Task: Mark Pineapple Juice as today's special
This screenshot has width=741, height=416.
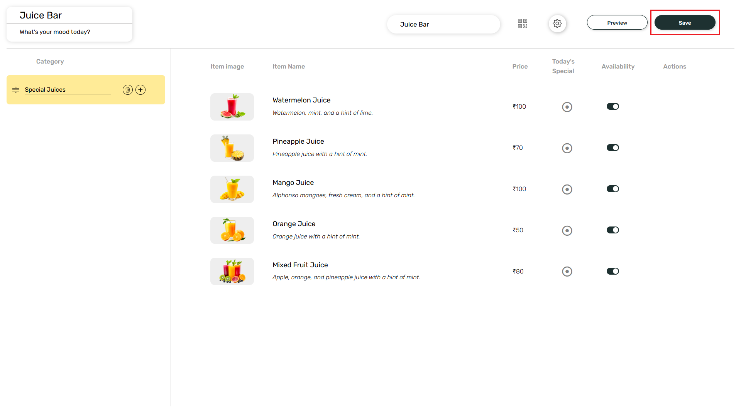Action: 567,148
